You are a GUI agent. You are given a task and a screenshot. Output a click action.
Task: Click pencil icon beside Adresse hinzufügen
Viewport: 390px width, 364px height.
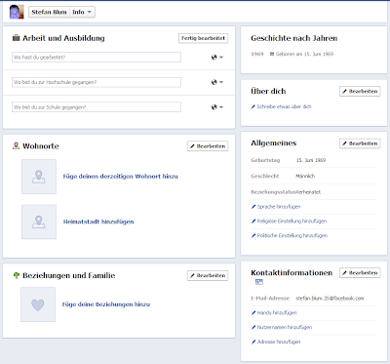253,342
